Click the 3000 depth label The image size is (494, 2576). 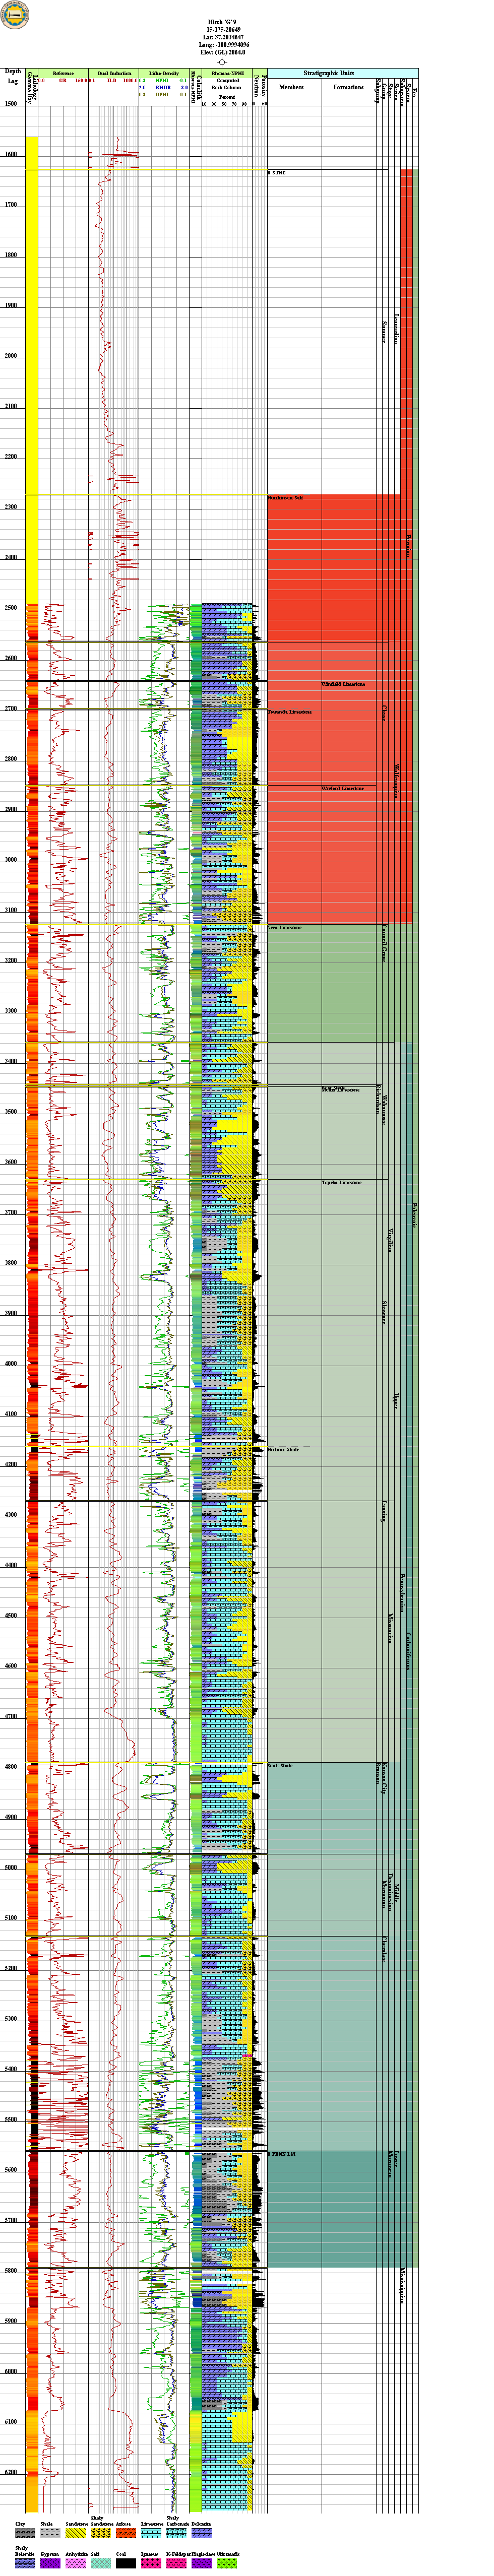pyautogui.click(x=11, y=860)
